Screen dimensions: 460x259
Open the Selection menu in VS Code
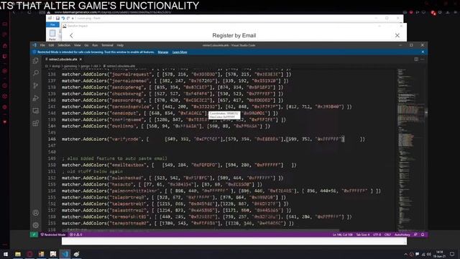pyautogui.click(x=64, y=45)
